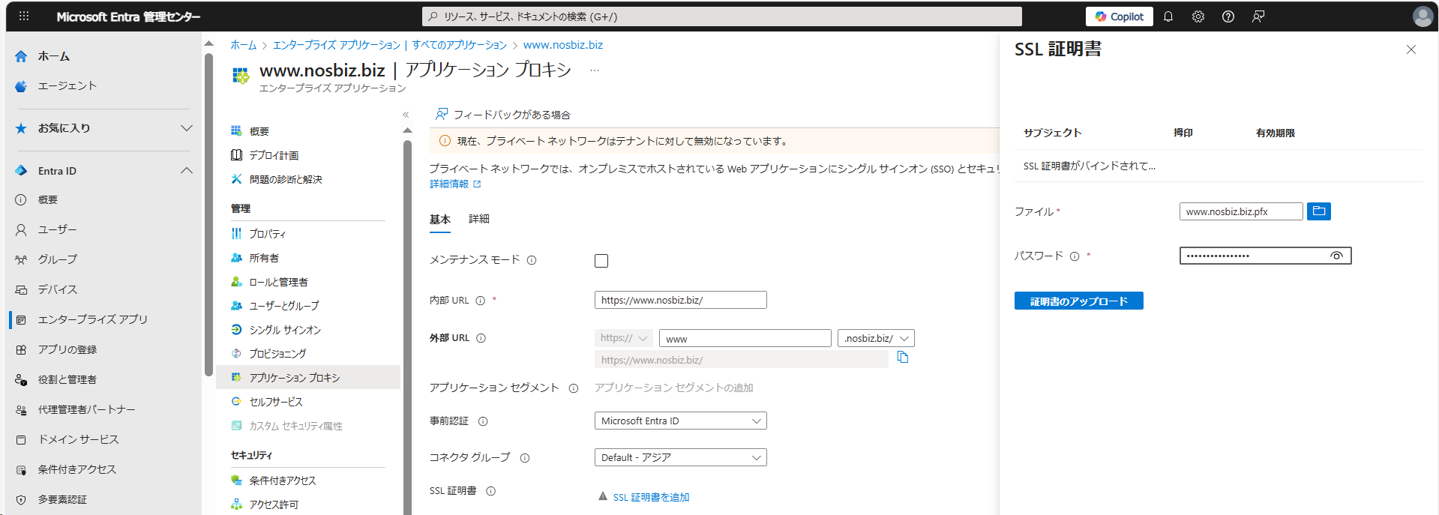Image resolution: width=1439 pixels, height=515 pixels.
Task: Open the portal waffle menu icon
Action: 24,16
